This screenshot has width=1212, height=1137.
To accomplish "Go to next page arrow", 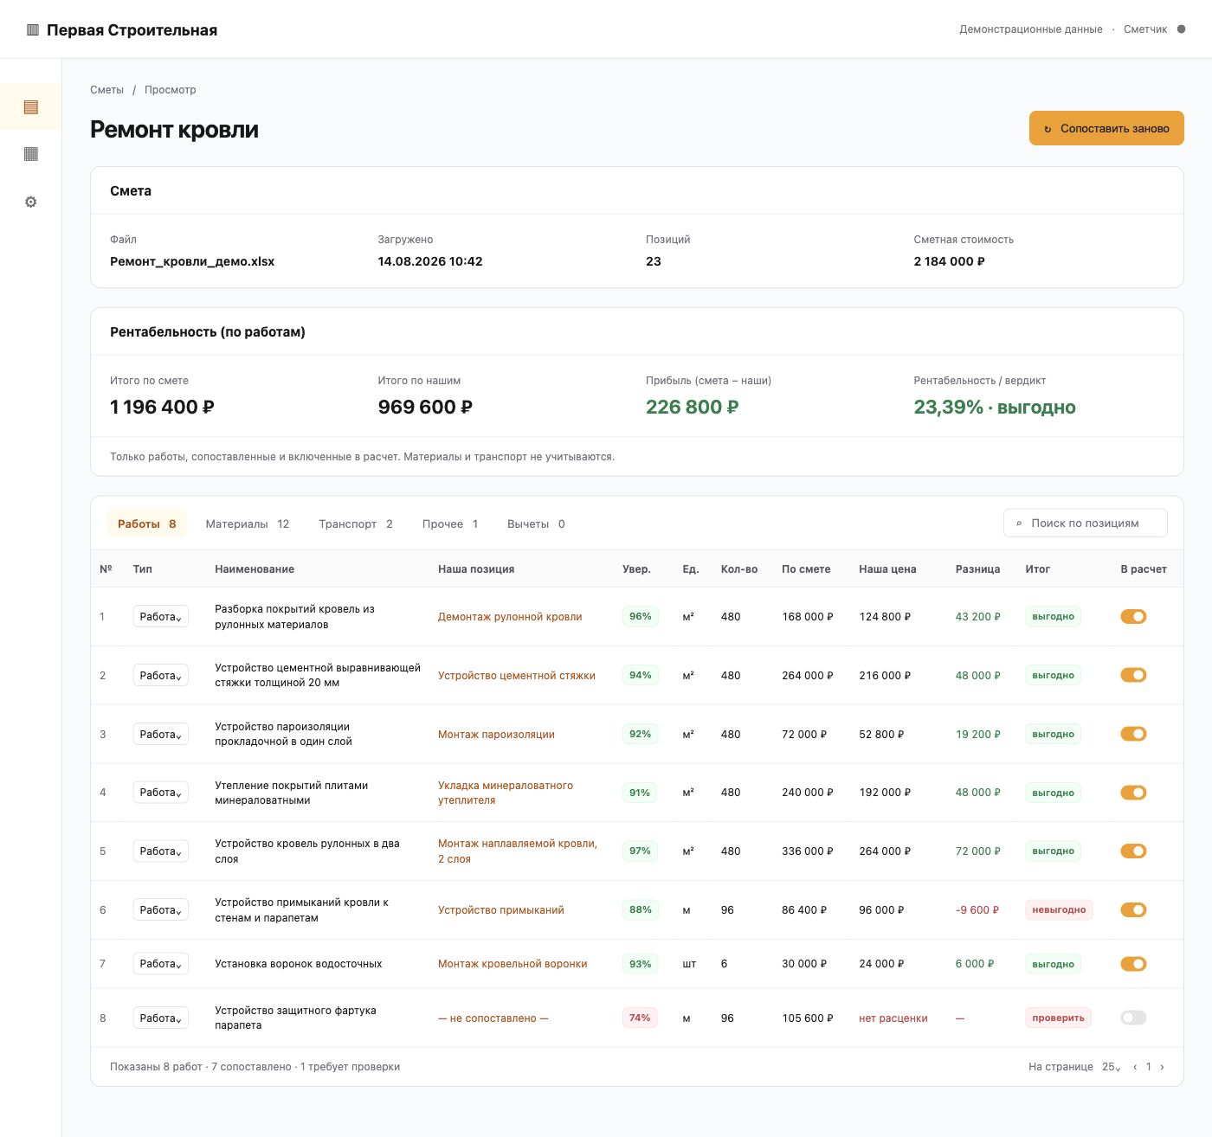I will tap(1162, 1067).
